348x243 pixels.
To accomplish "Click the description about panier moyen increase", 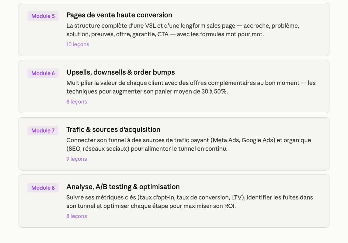I will click(x=191, y=87).
